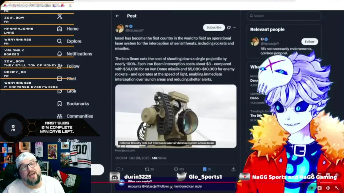Open Grok from the sidebar
This screenshot has width=344, height=193.
71,91
